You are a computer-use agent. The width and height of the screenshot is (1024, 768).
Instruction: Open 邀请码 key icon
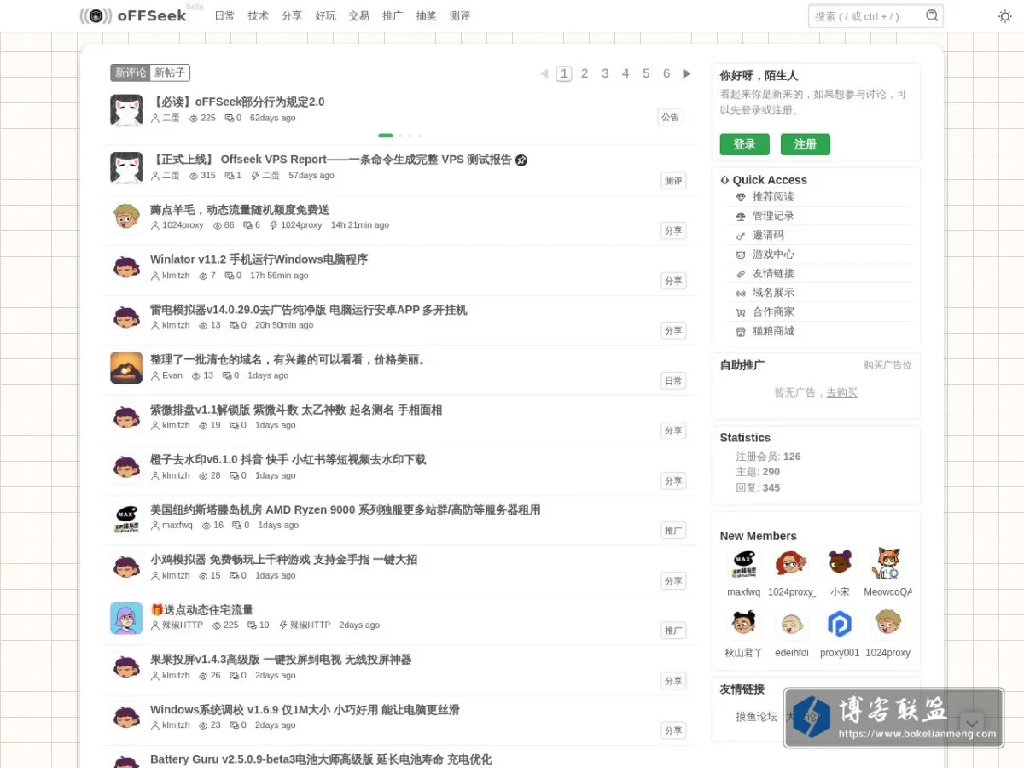pos(741,236)
